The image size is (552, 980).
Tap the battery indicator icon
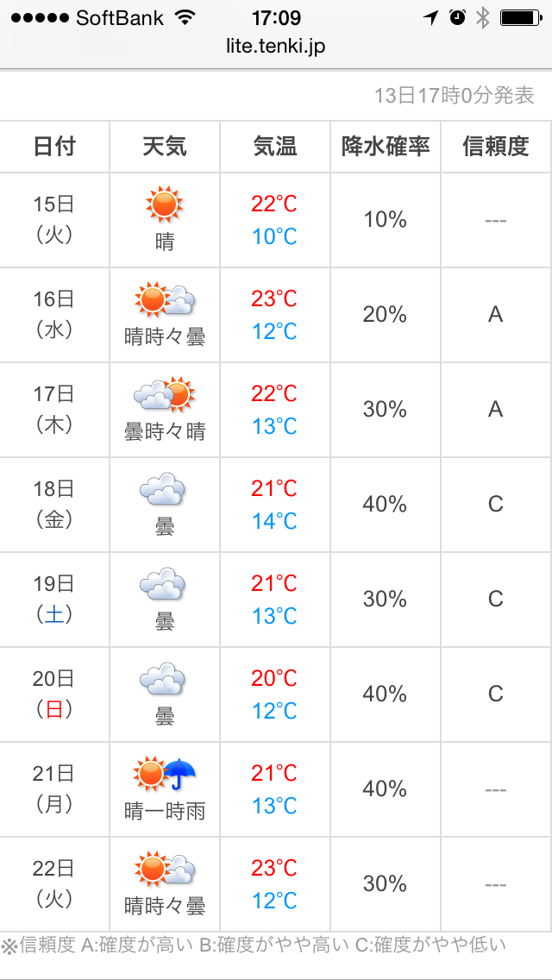pos(521,18)
